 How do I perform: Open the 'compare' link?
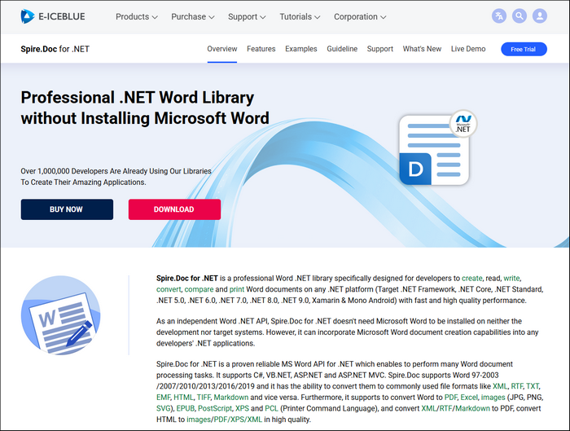click(x=199, y=289)
